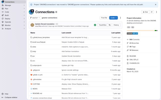Image resolution: width=161 pixels, height=100 pixels.
Task: Click the Deploy sidebar icon
Action: click(3, 18)
